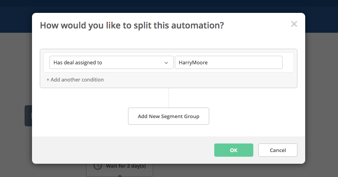Click the plus sign before 'Add another condition'
338x177 pixels.
pyautogui.click(x=48, y=80)
